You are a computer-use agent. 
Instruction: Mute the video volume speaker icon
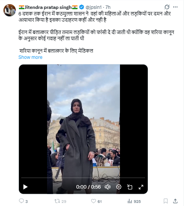pos(108,187)
